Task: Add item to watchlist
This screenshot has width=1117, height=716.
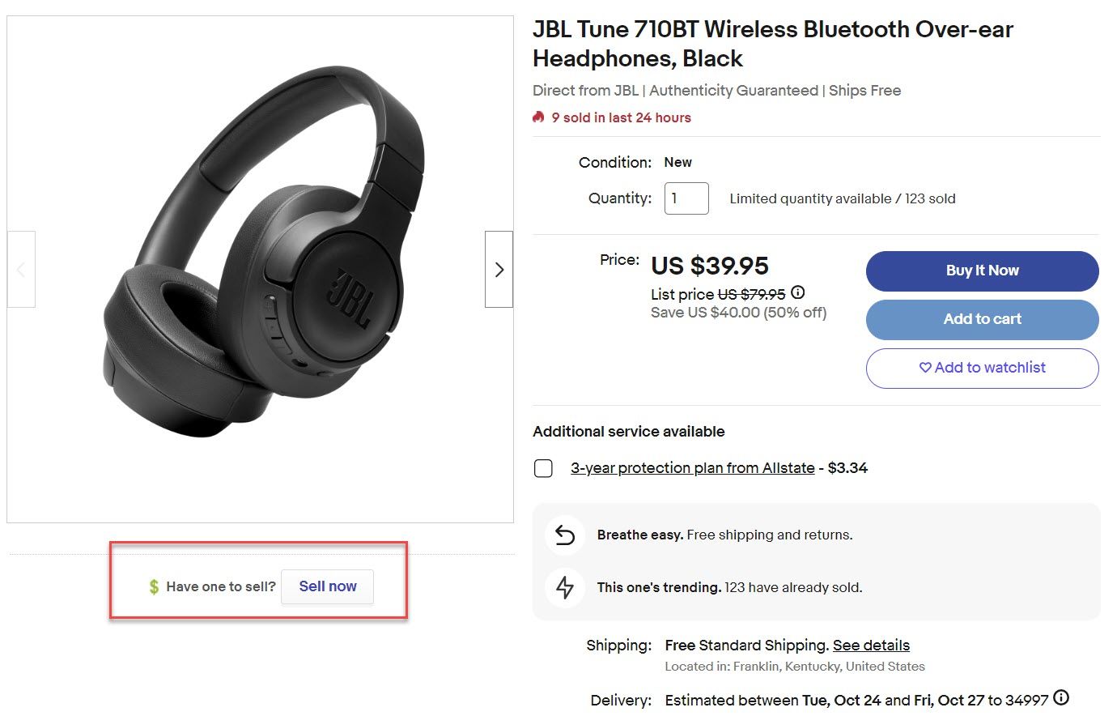Action: click(982, 368)
